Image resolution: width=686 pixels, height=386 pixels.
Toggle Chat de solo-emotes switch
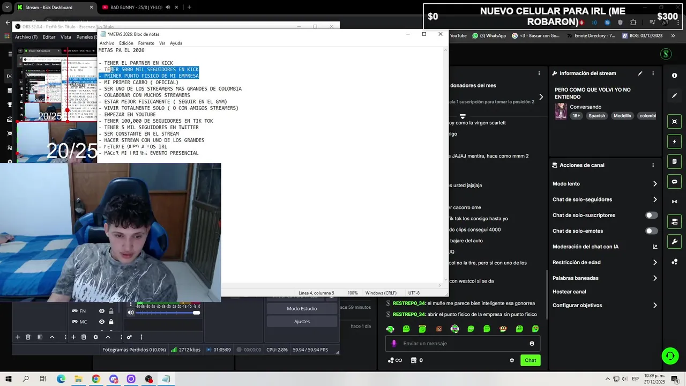click(651, 231)
